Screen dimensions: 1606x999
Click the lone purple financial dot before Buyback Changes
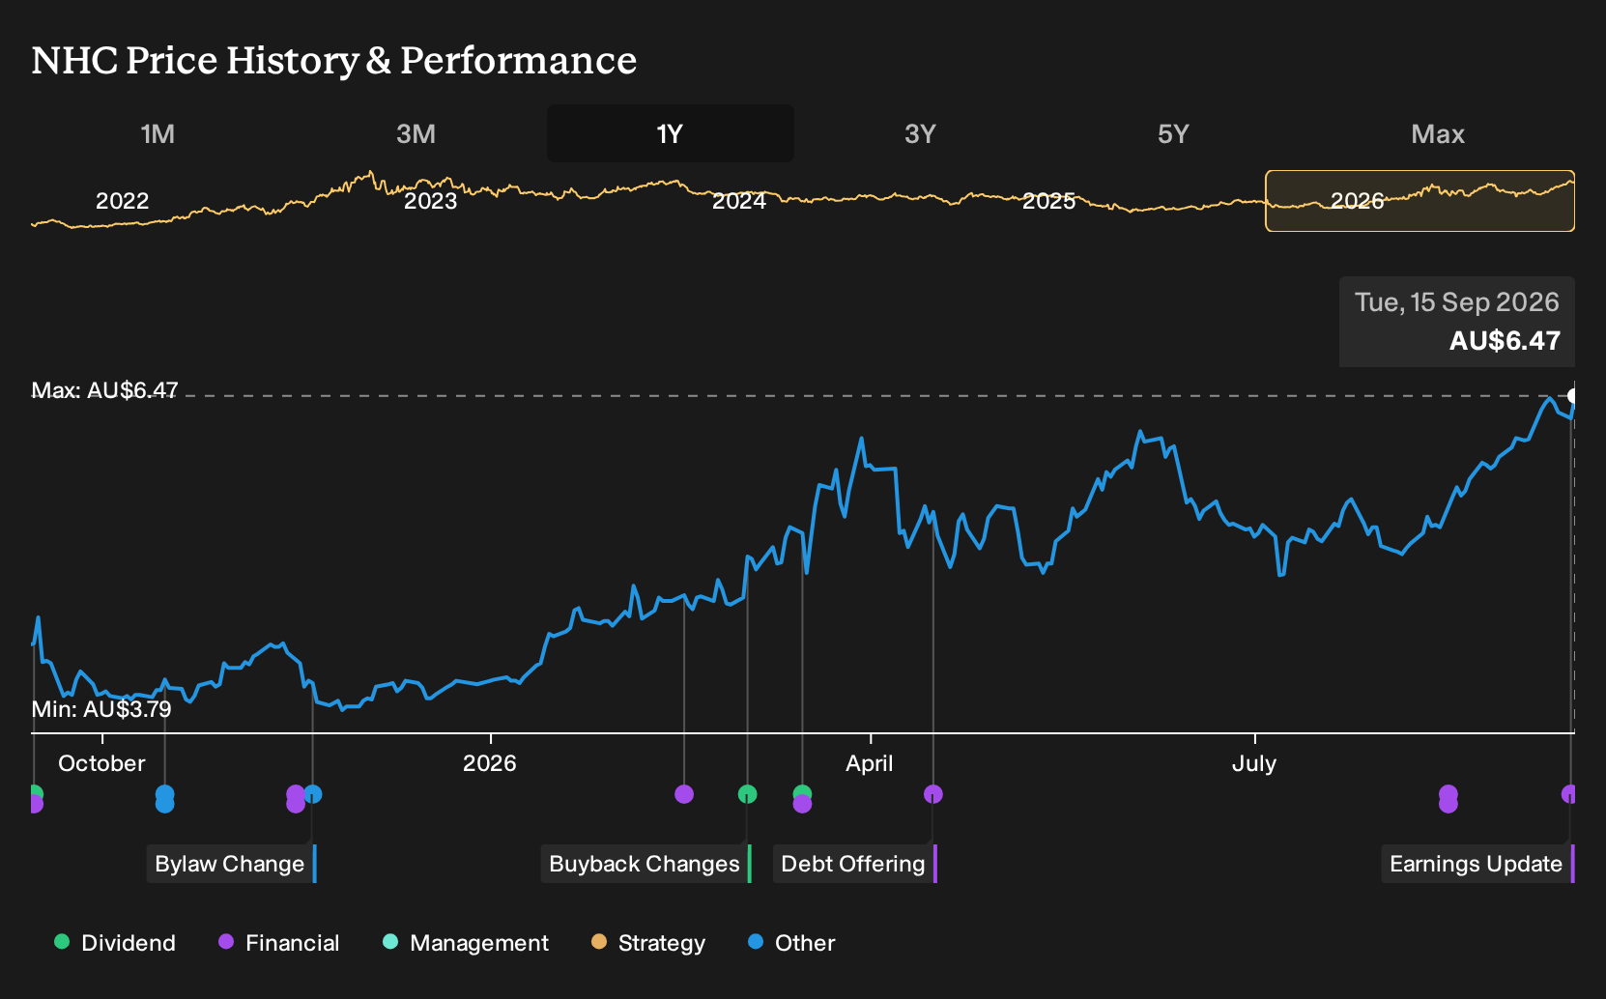pos(684,794)
